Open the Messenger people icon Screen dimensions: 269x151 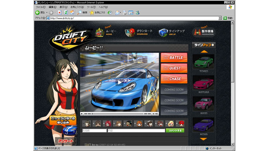click(137, 13)
